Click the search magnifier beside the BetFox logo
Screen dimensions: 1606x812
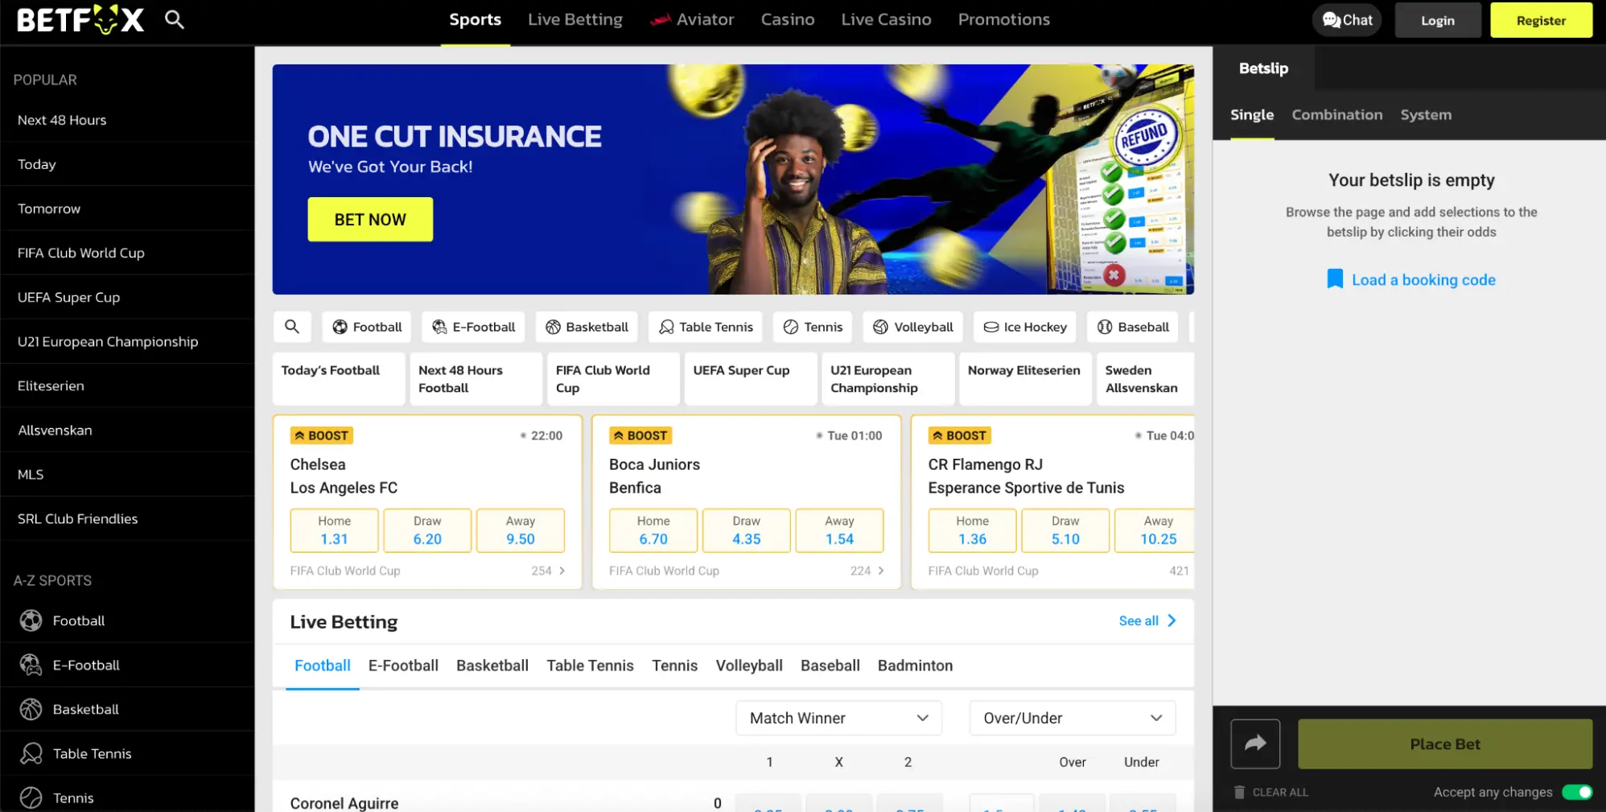click(x=174, y=19)
